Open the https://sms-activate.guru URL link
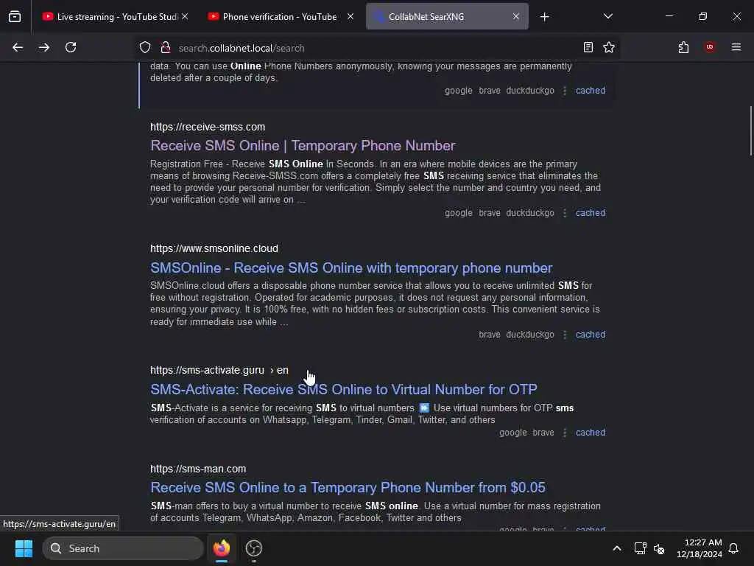This screenshot has width=754, height=566. (219, 370)
